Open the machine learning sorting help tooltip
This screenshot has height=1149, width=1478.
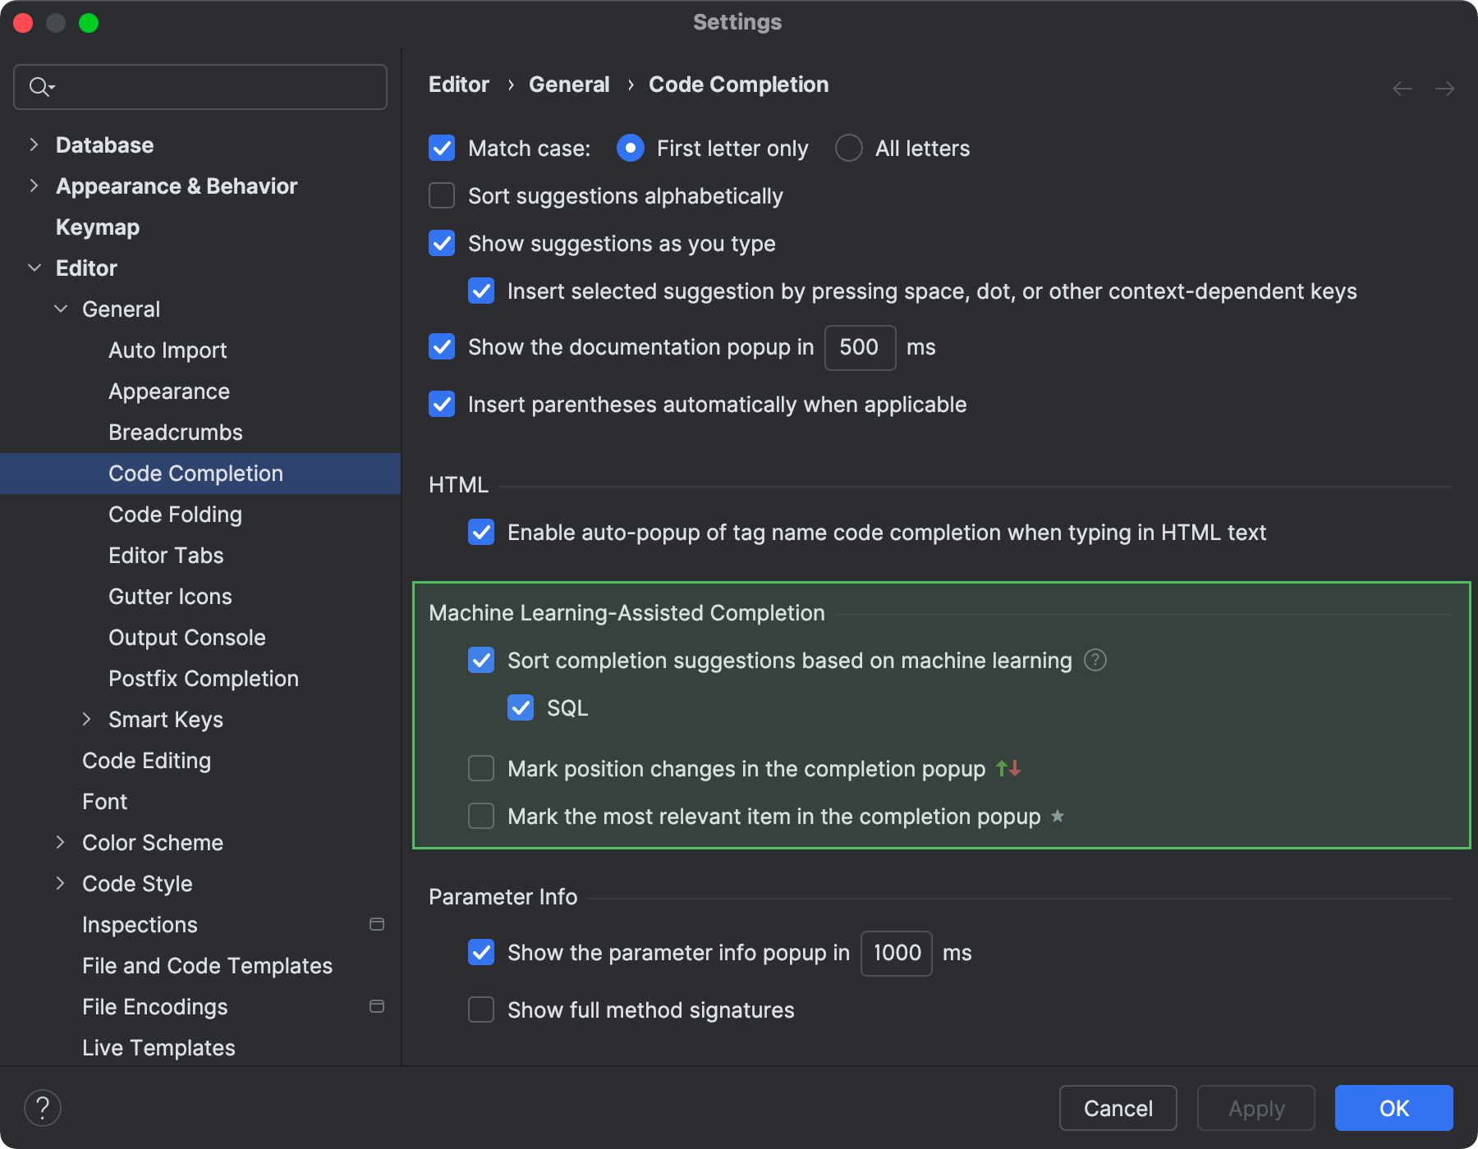(1095, 660)
